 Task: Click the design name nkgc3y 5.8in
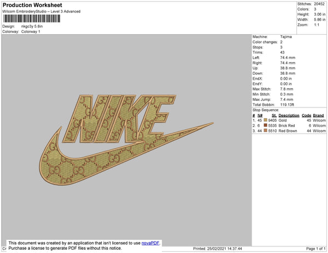coord(32,27)
